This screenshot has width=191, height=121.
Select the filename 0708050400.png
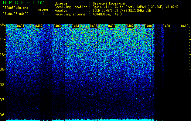click(x=15, y=8)
